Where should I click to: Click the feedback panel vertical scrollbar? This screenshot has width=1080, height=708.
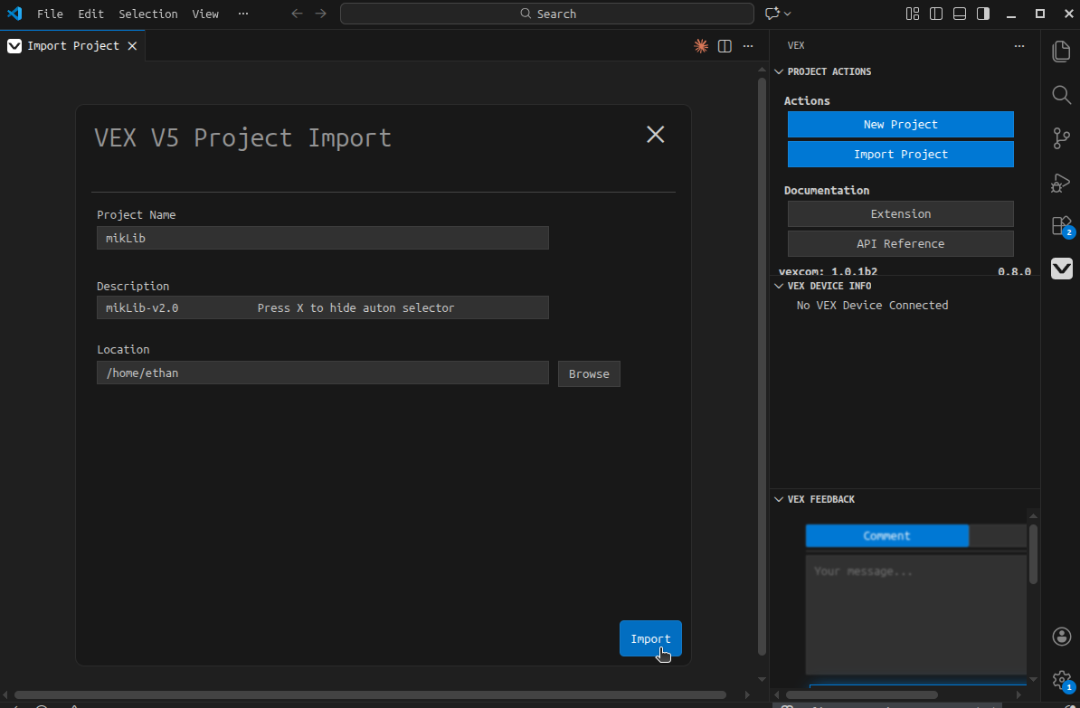click(1032, 554)
